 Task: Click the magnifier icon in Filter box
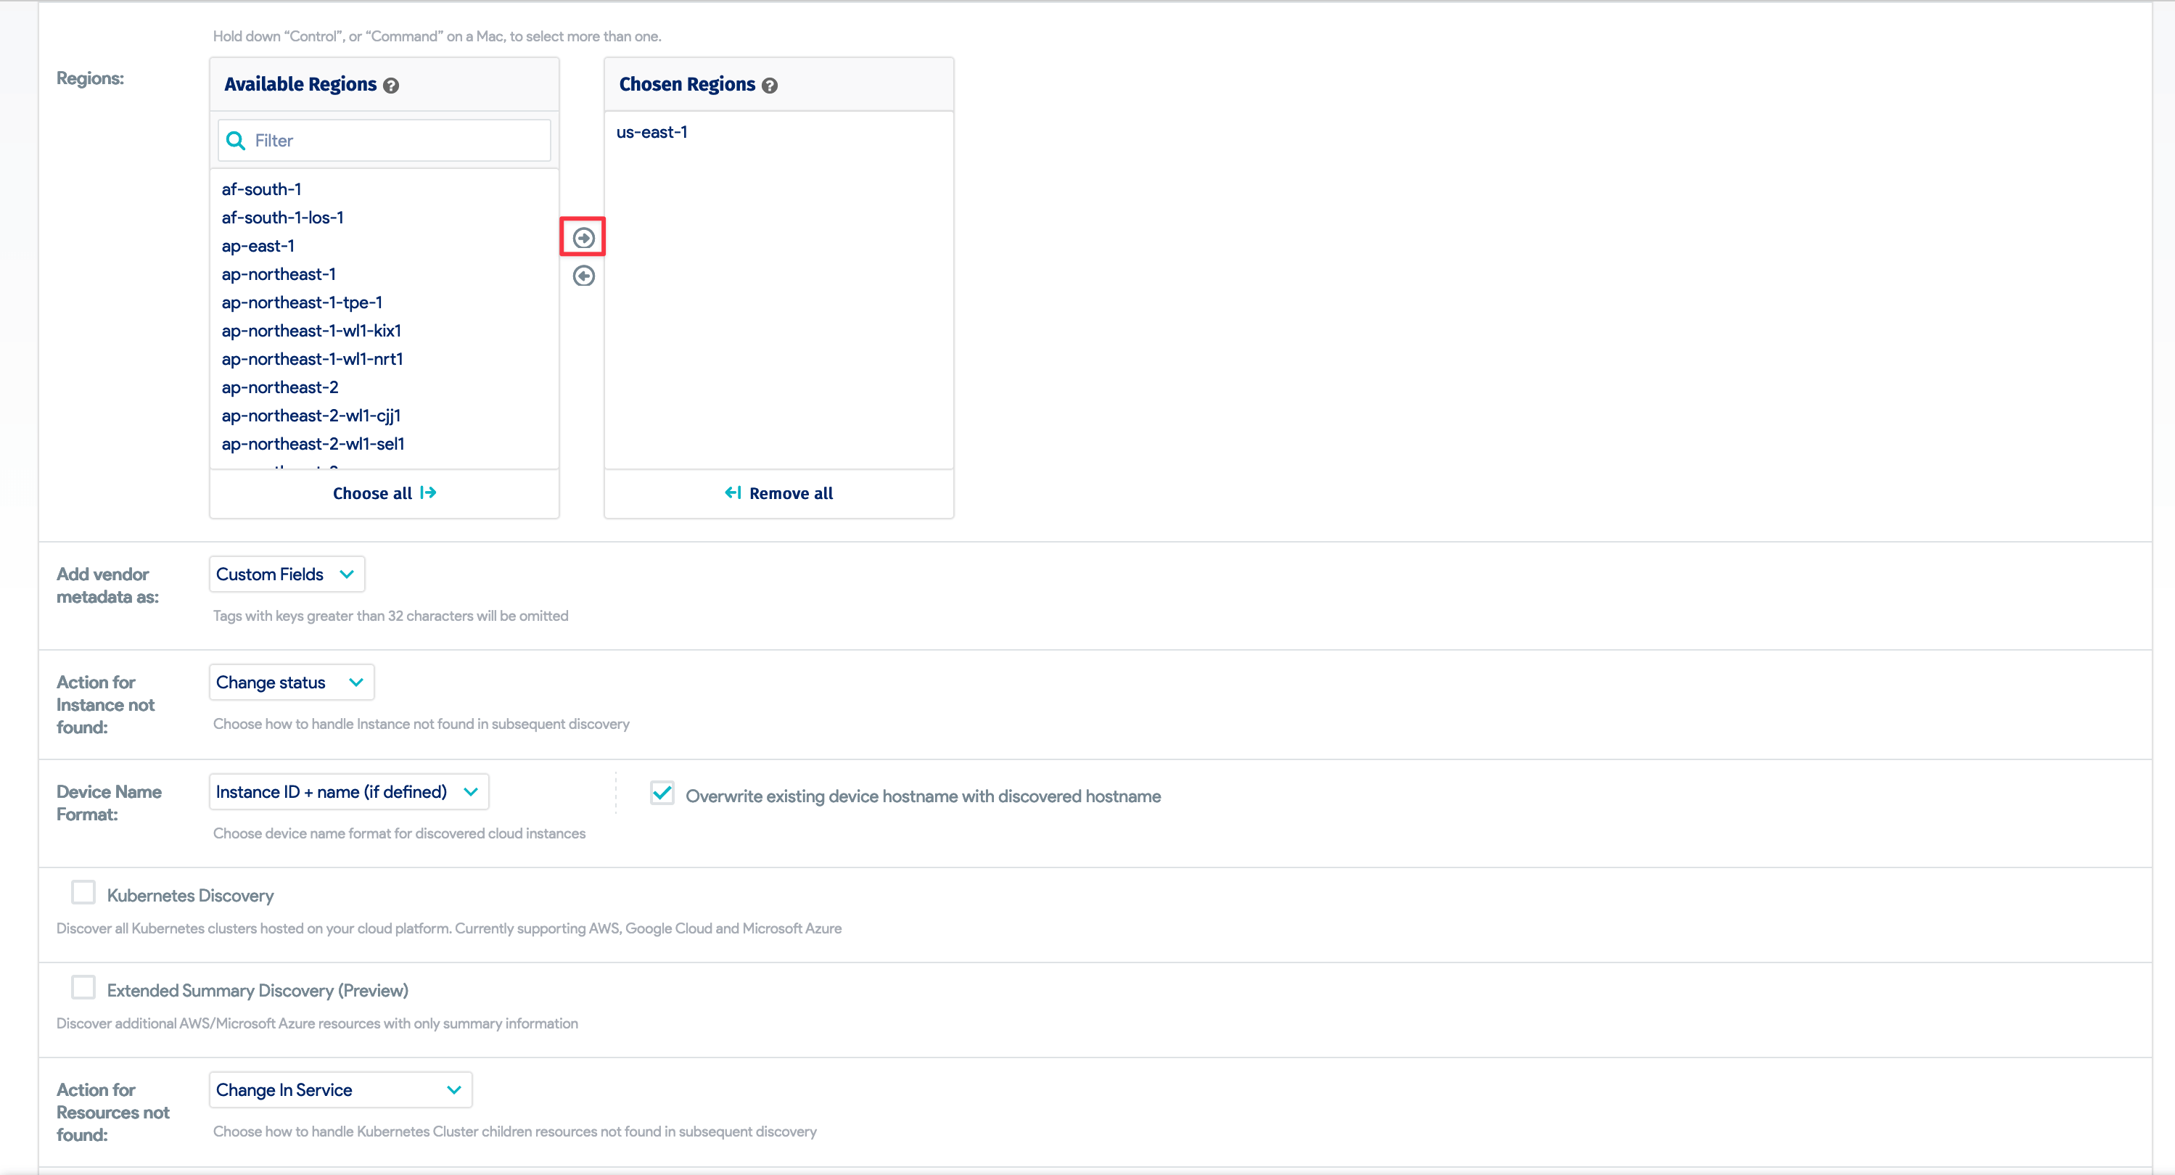(236, 140)
